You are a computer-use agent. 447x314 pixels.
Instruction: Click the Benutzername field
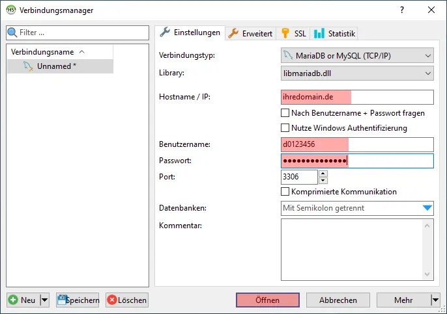(x=357, y=144)
